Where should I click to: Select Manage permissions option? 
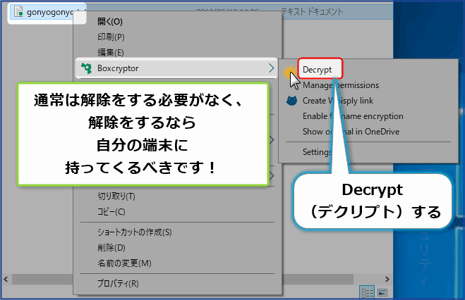[341, 85]
